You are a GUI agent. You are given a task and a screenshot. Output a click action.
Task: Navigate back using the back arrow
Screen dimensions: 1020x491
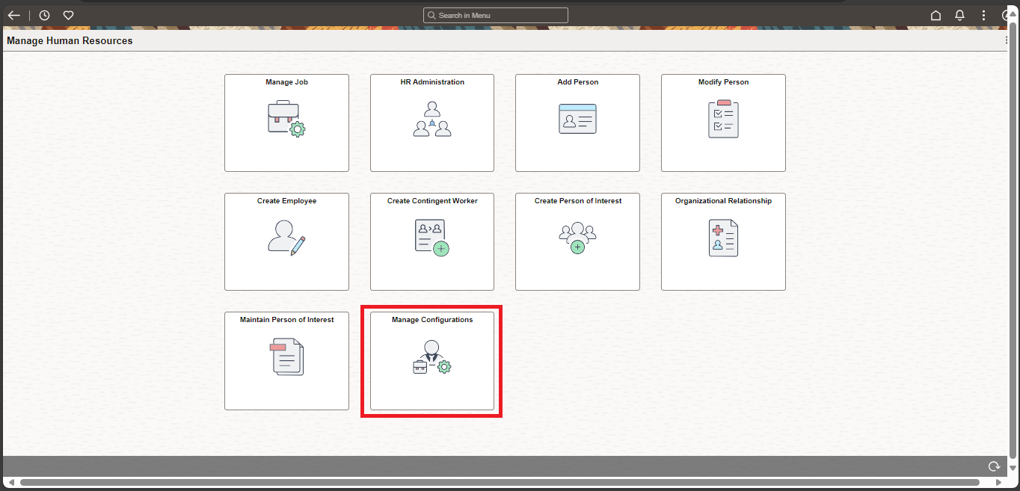[x=13, y=15]
